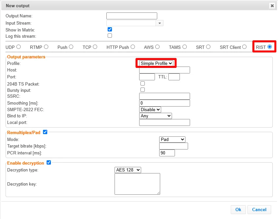Image resolution: width=278 pixels, height=219 pixels.
Task: Open the Mode Pad dropdown
Action: coord(172,140)
